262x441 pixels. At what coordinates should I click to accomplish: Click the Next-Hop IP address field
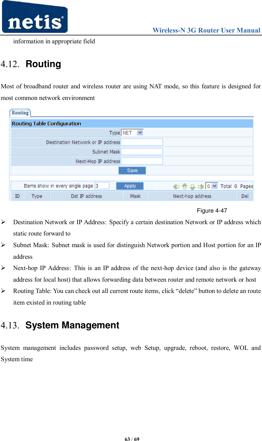[142, 161]
